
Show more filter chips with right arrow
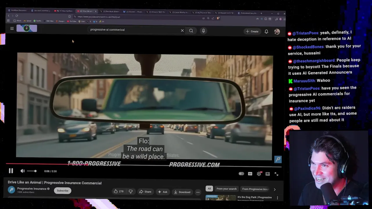275,190
